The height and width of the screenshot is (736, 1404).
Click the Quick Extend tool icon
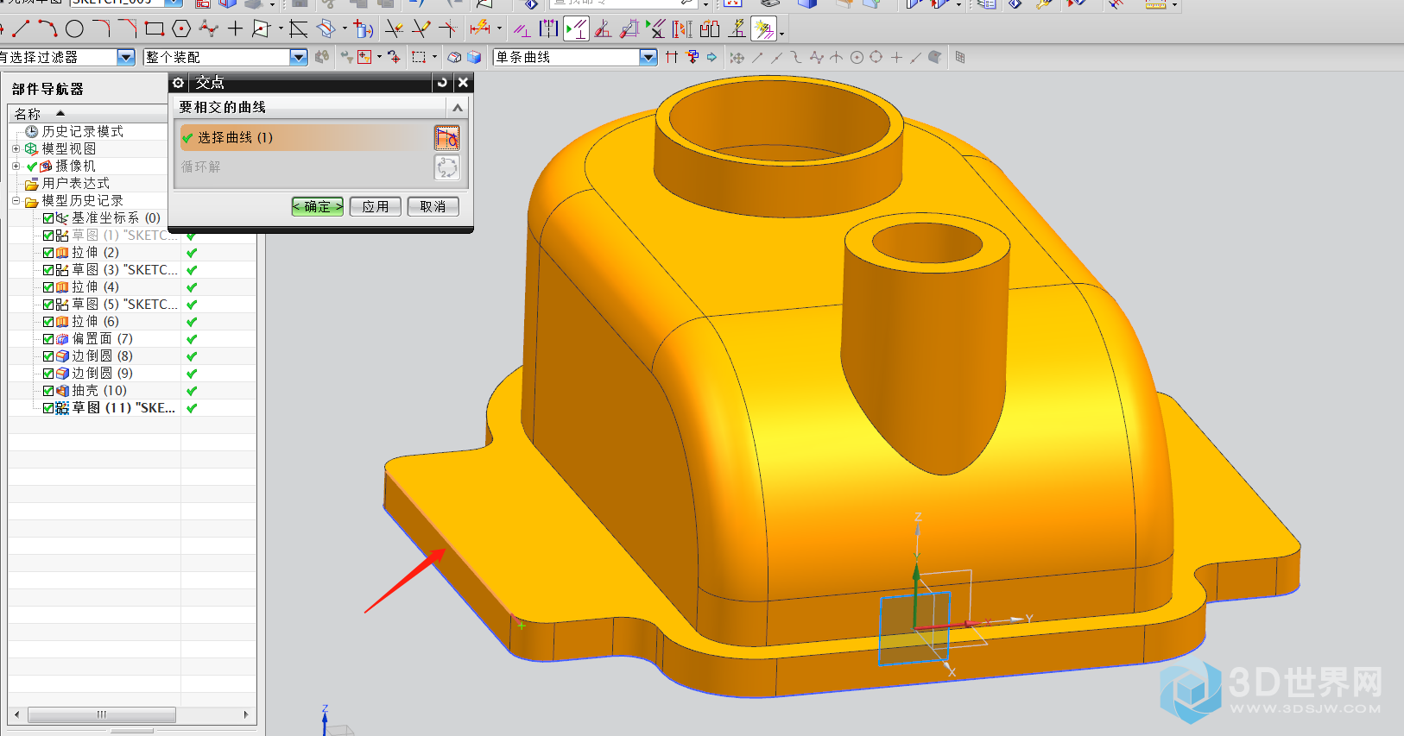point(421,29)
